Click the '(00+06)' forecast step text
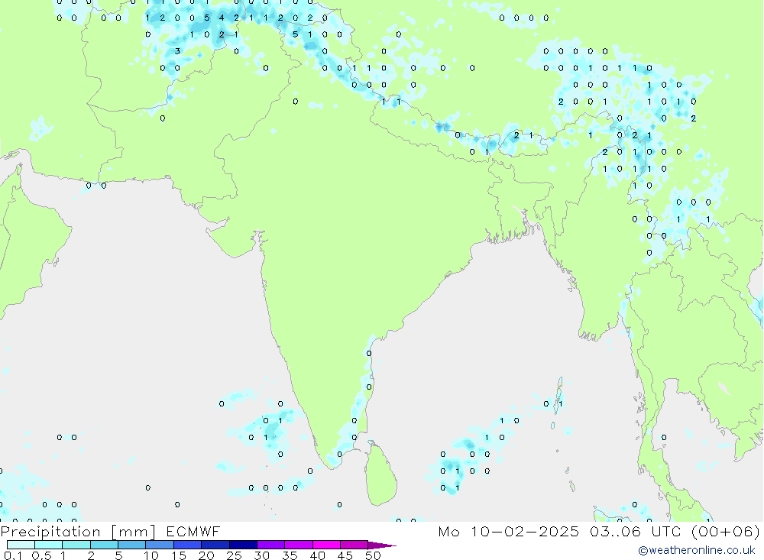 pos(726,532)
